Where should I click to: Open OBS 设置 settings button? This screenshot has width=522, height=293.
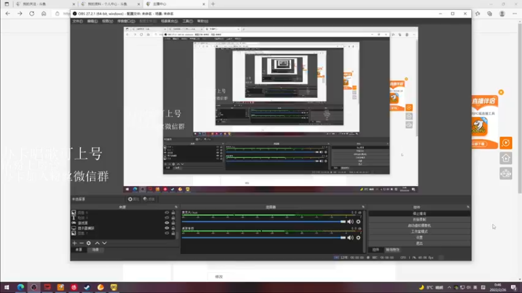click(419, 238)
